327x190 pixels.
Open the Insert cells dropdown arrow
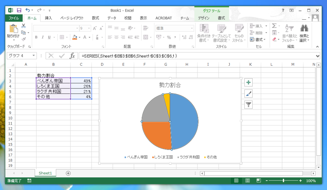click(x=266, y=26)
